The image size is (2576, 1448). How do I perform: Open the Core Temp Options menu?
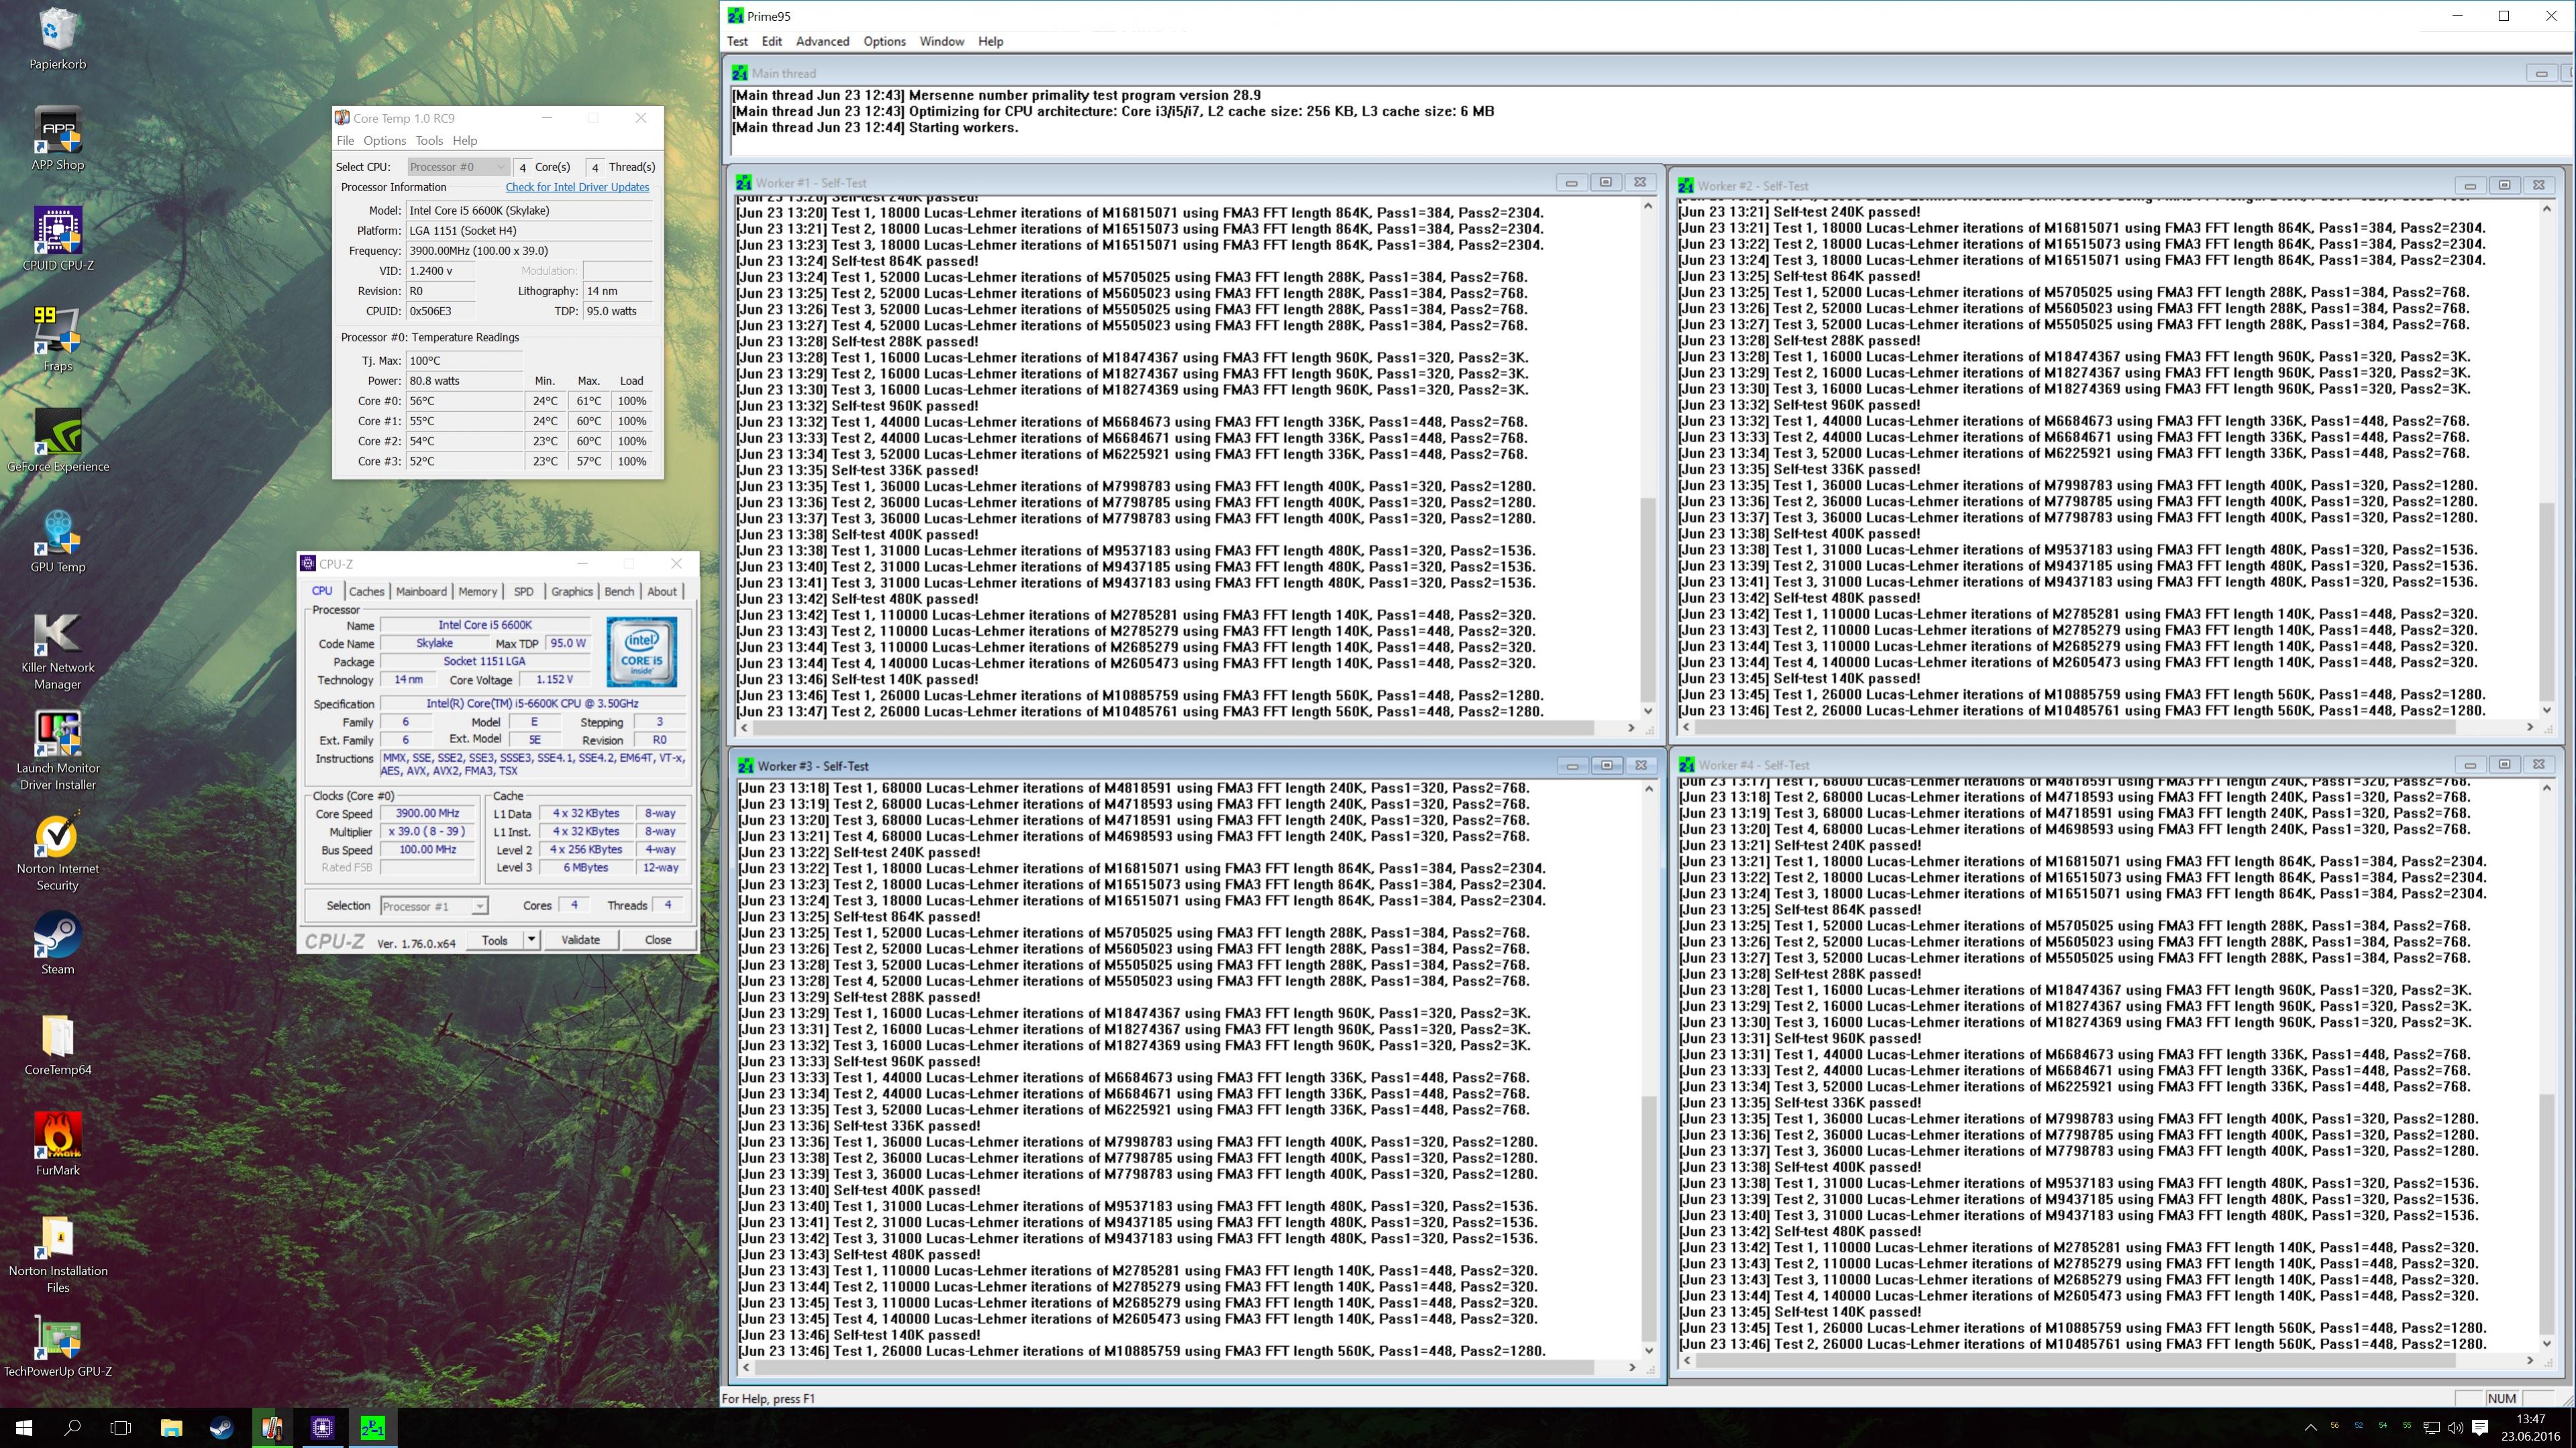click(x=384, y=141)
